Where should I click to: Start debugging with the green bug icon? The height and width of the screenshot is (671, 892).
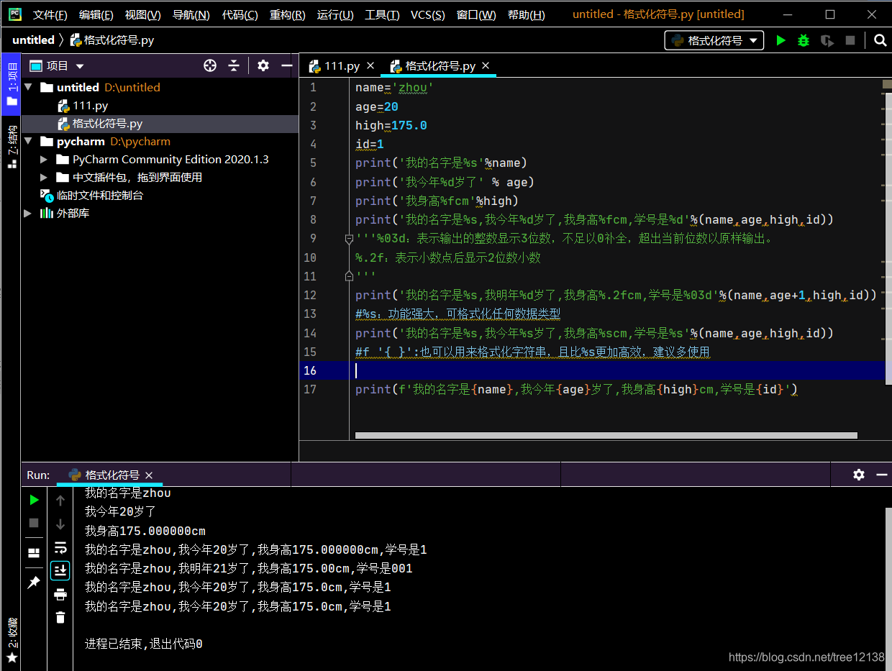tap(804, 40)
